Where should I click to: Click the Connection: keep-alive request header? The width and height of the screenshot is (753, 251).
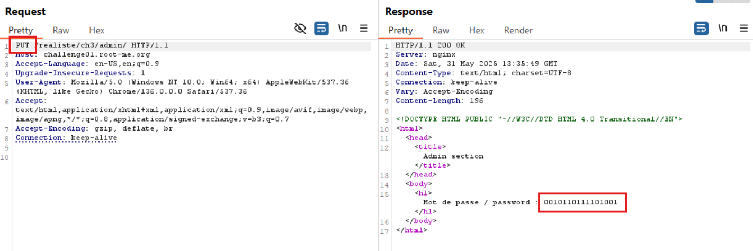pyautogui.click(x=66, y=138)
